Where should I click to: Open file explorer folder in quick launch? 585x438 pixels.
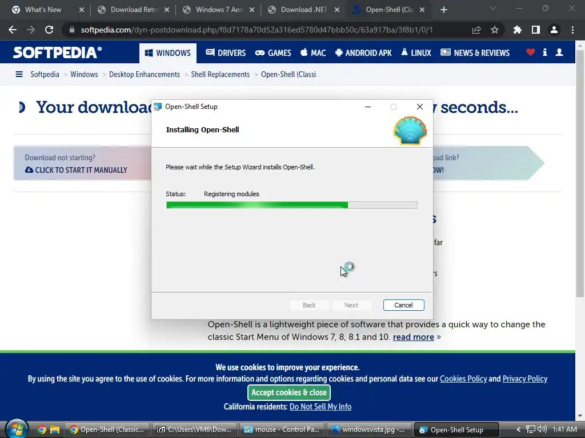pyautogui.click(x=55, y=429)
